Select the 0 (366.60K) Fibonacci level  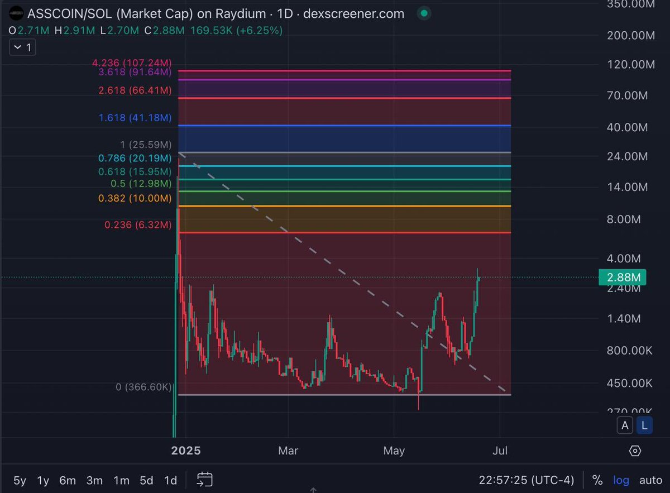click(x=143, y=386)
